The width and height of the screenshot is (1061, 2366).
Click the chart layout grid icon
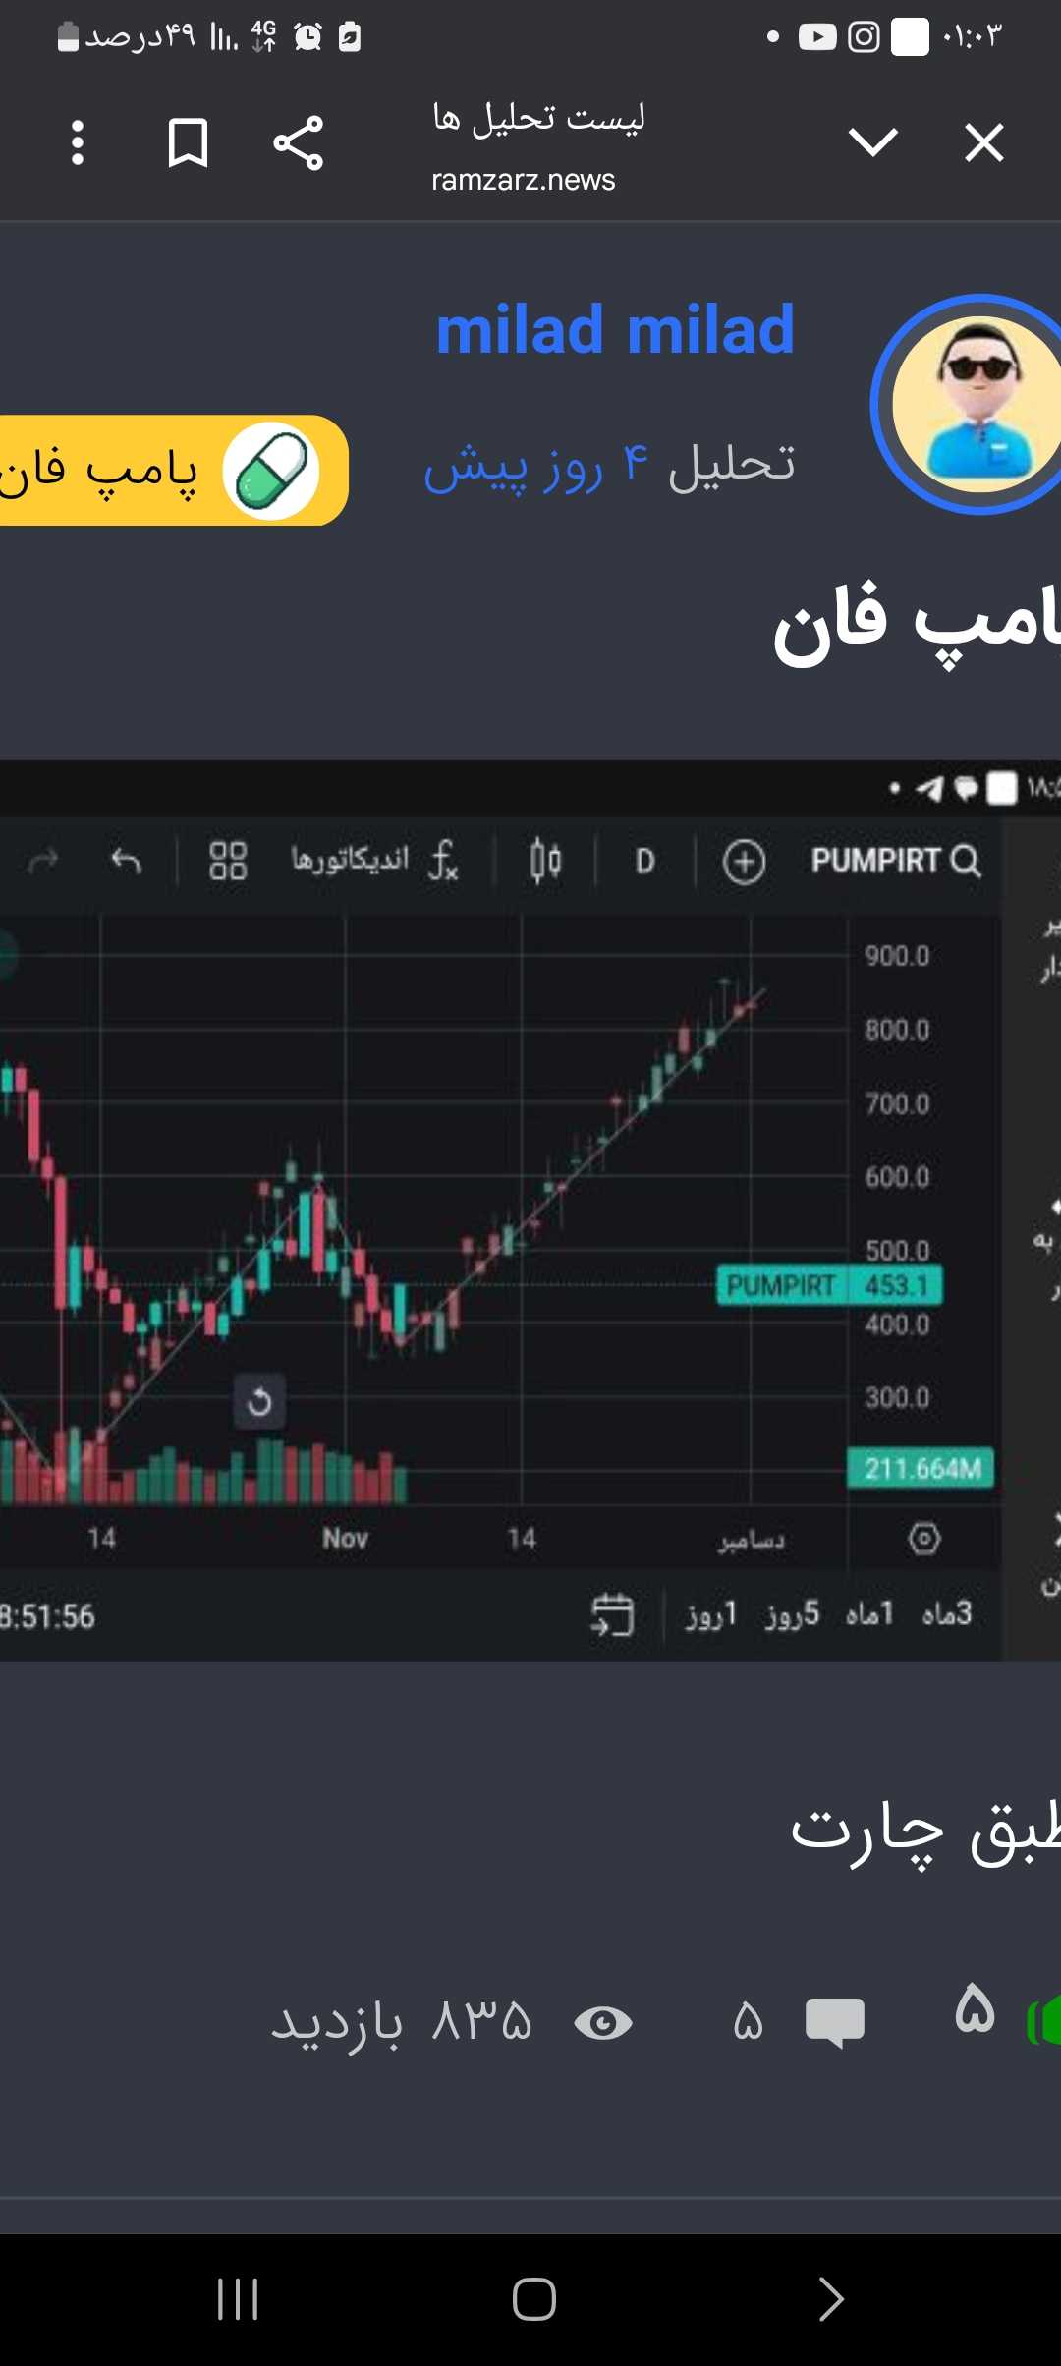click(228, 862)
